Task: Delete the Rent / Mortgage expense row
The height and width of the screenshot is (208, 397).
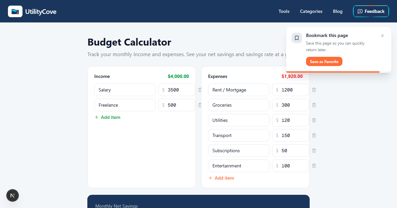Action: [x=314, y=90]
